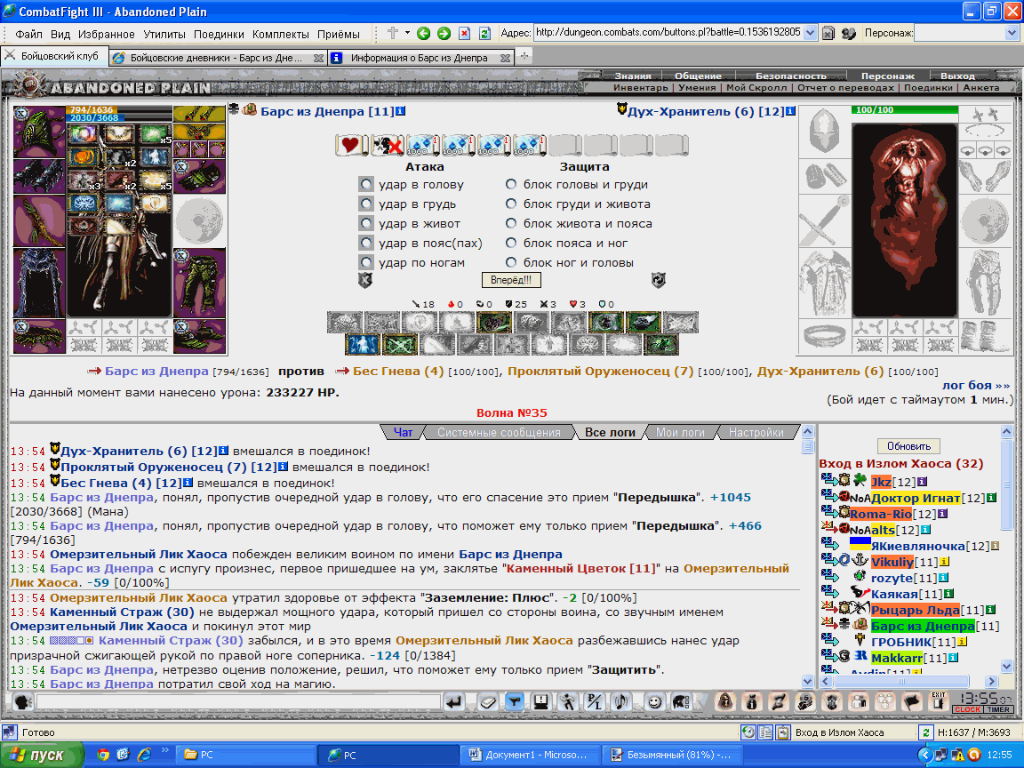Click 'Проклятый Оруженосец (7)' opponent link
The width and height of the screenshot is (1024, 768).
click(601, 371)
